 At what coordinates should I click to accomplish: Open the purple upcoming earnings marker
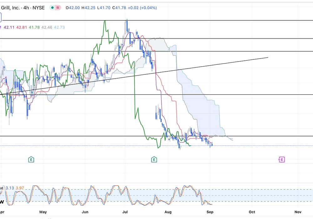281,160
